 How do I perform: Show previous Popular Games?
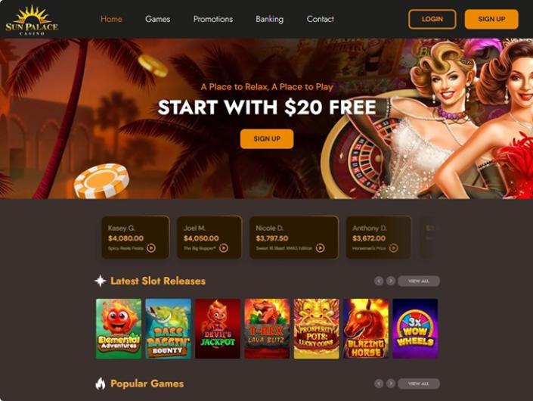[379, 384]
